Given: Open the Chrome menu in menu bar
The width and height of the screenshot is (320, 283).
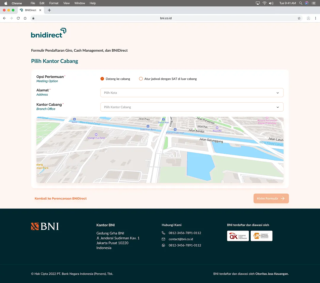Looking at the screenshot, I should [x=17, y=3].
